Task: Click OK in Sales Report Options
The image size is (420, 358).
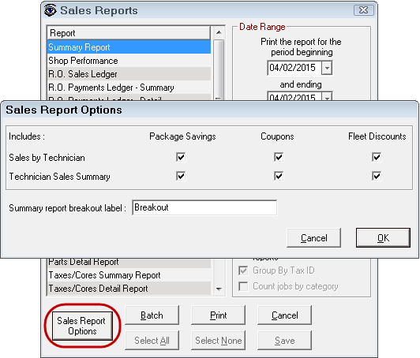Action: pos(383,238)
